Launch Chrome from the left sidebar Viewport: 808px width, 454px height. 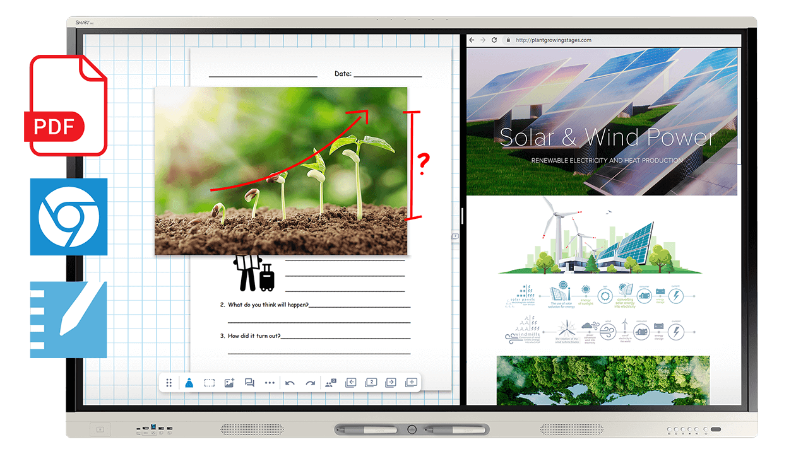point(68,217)
